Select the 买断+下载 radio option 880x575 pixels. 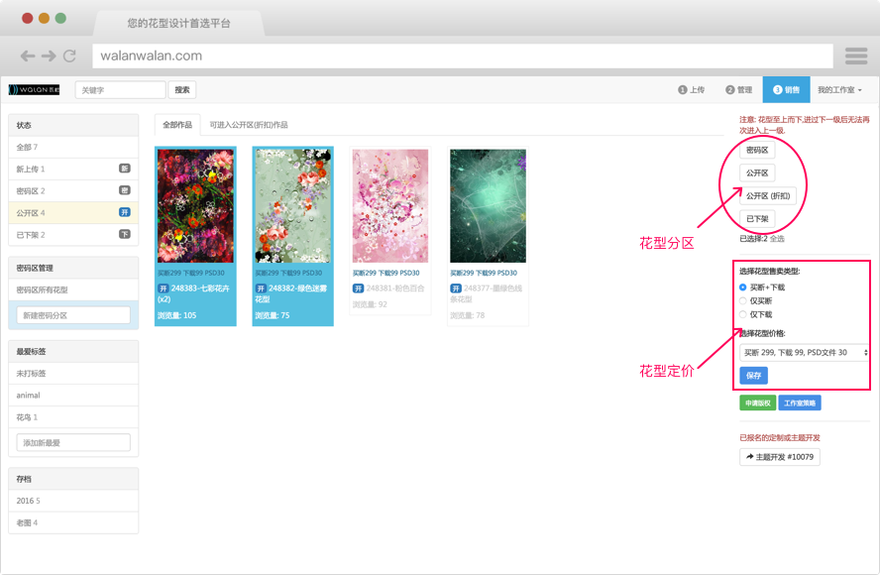tap(743, 287)
